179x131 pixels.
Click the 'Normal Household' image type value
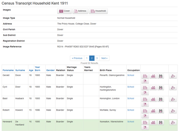coord(66,18)
